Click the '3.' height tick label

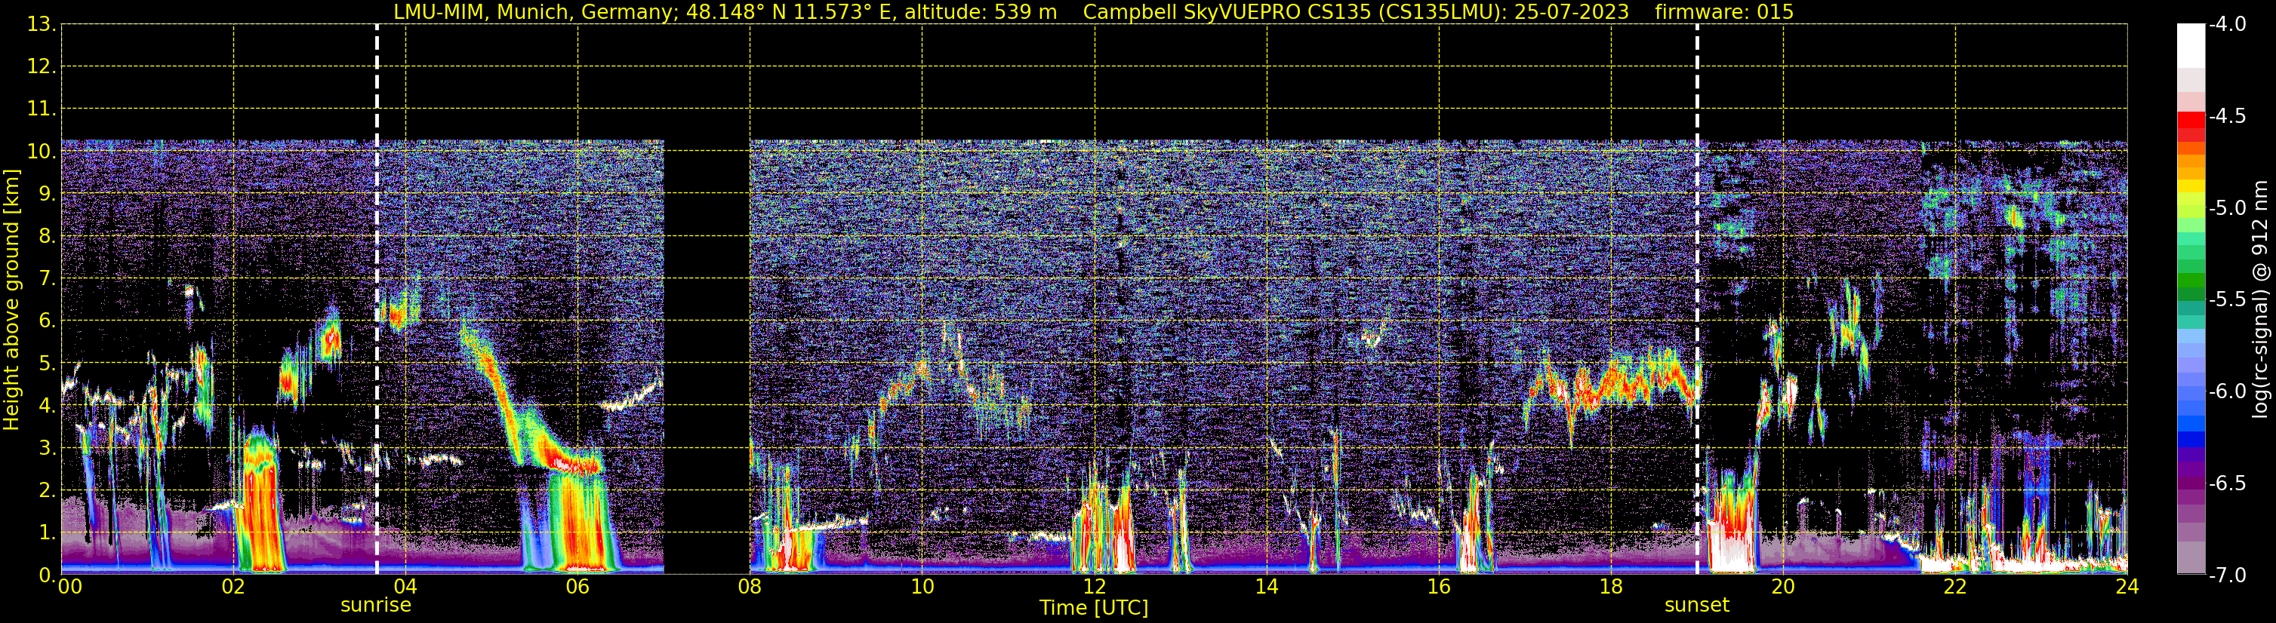[x=47, y=448]
